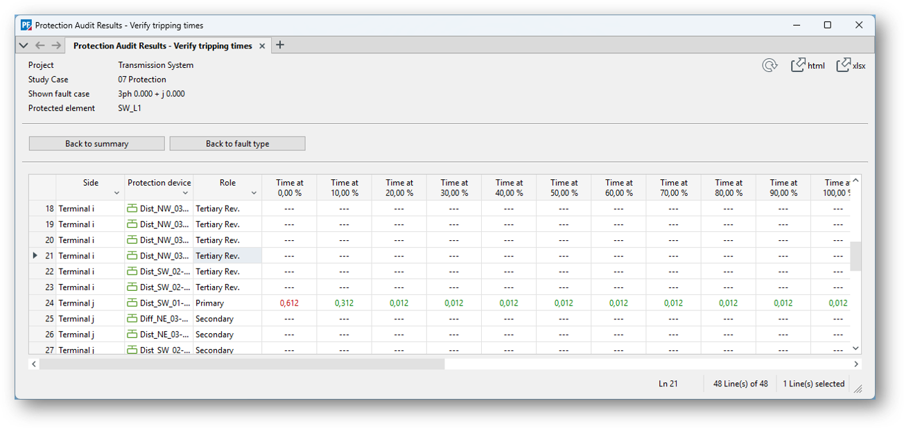Open the Protection device column filter dropdown
Viewport: 904px width, 428px height.
tap(185, 193)
